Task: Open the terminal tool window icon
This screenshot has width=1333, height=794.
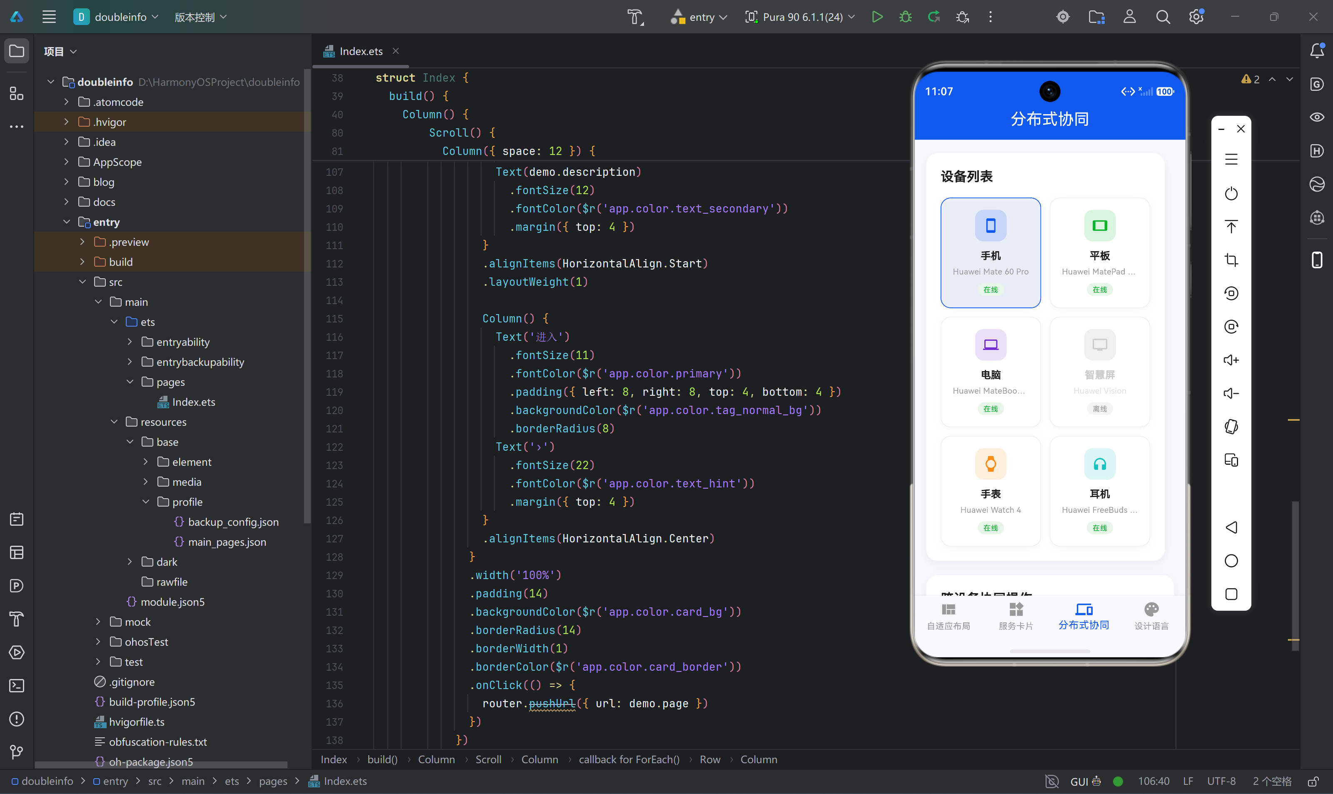Action: pyautogui.click(x=17, y=685)
